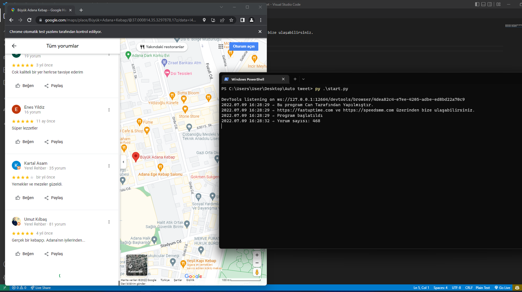522x292 pixels.
Task: Open Google apps grid on map
Action: [221, 46]
